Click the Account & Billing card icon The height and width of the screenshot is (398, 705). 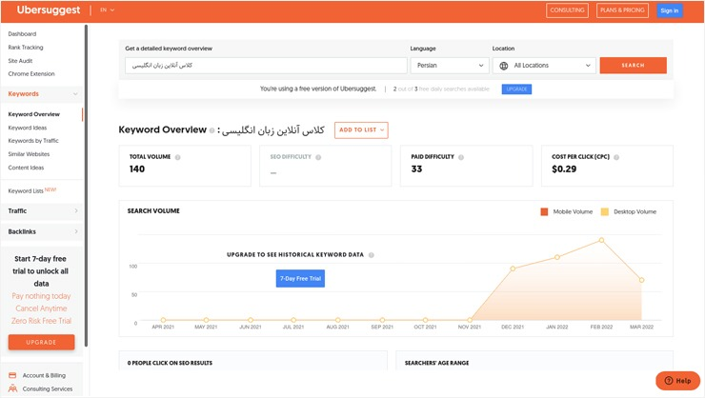[x=12, y=375]
